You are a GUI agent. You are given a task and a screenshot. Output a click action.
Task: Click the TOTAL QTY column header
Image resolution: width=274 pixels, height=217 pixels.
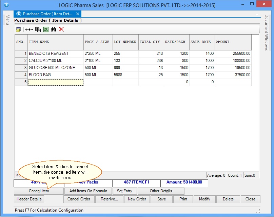(x=151, y=42)
